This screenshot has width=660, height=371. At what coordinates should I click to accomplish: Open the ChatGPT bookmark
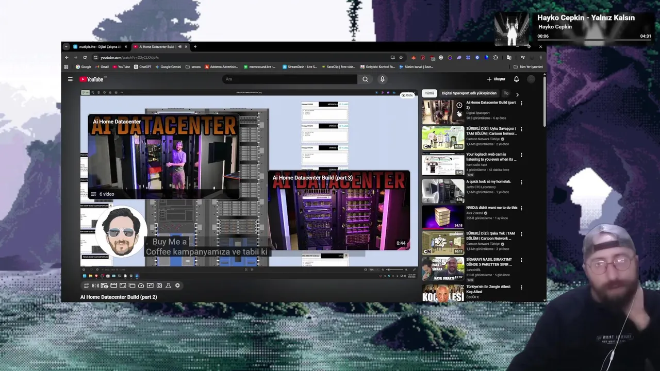[x=142, y=67]
